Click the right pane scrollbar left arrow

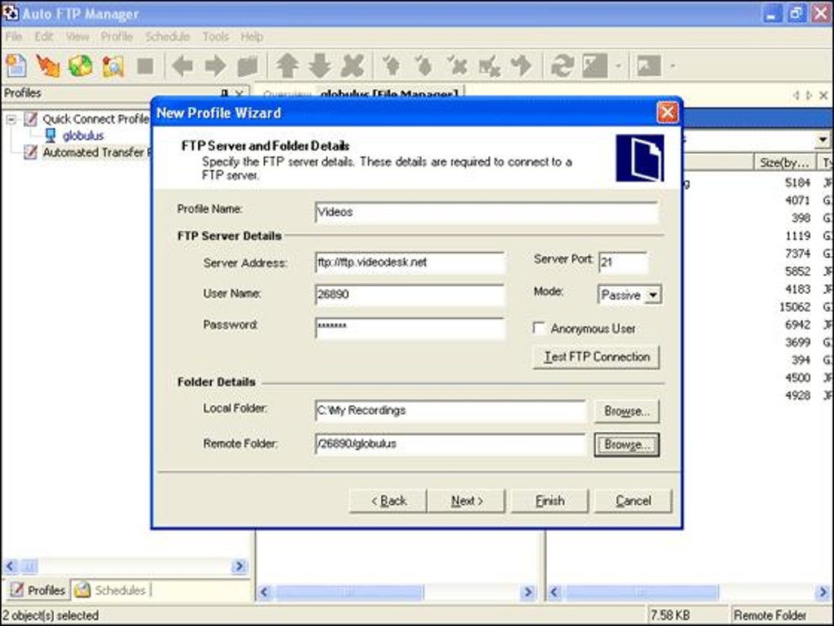tap(554, 592)
